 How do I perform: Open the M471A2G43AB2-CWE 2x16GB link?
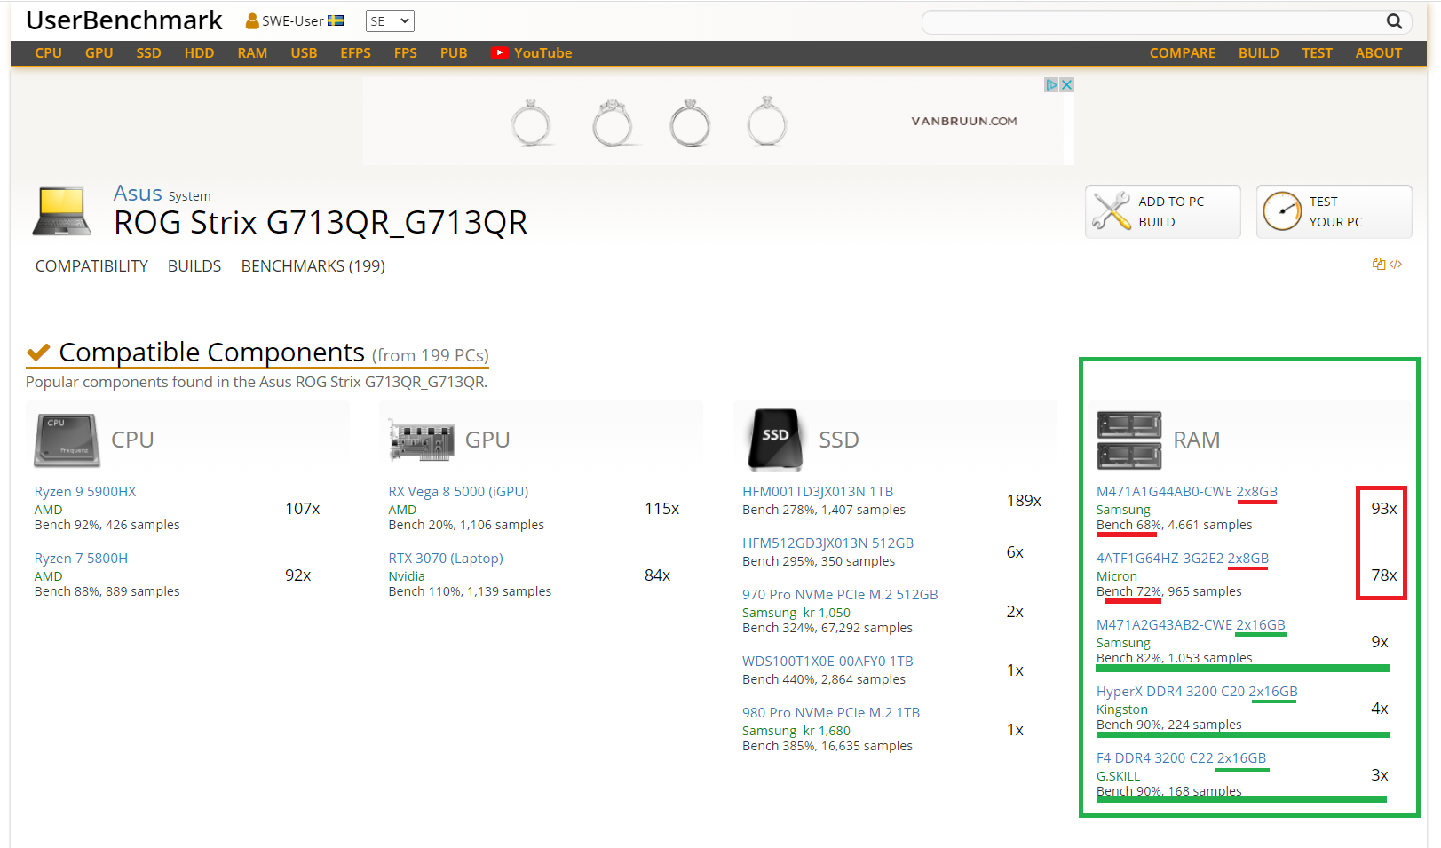pos(1191,625)
